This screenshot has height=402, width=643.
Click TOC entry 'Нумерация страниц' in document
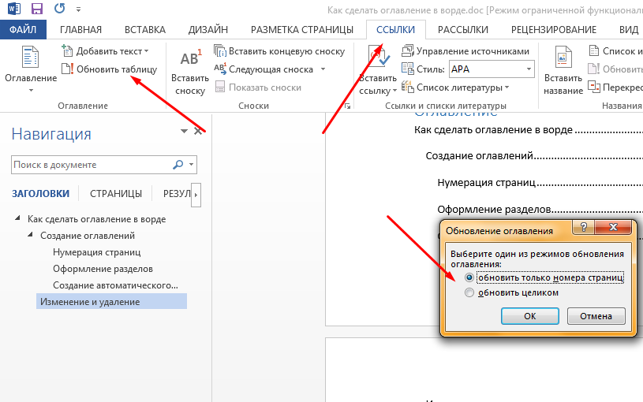coord(486,183)
